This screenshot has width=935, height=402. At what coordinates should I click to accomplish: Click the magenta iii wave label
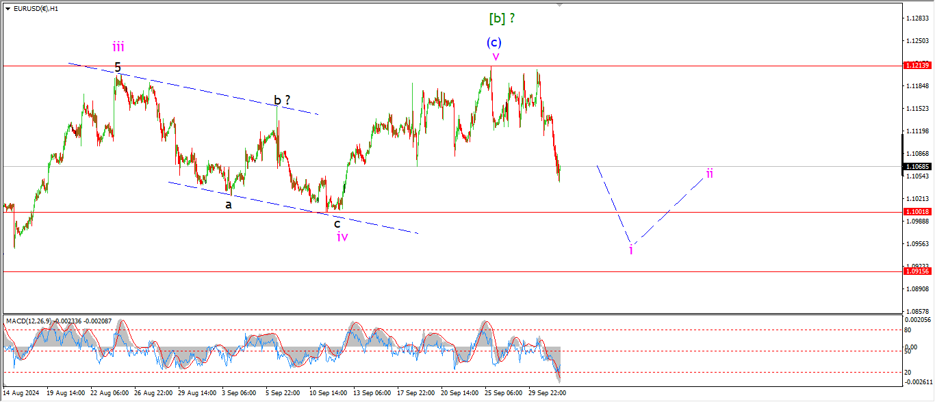coord(118,47)
